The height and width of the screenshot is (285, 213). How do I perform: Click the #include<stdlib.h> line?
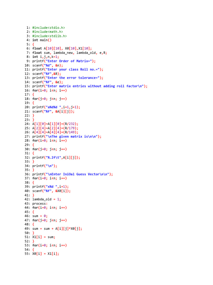49,36
